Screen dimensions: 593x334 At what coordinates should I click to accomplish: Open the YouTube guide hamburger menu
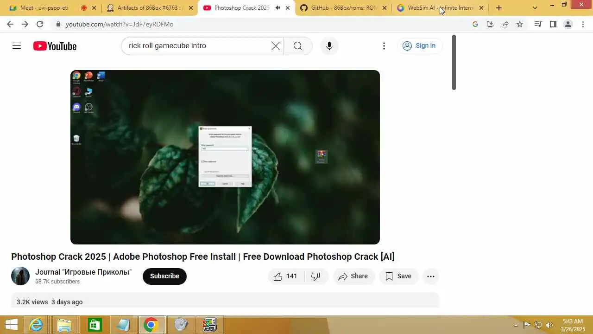pyautogui.click(x=17, y=45)
